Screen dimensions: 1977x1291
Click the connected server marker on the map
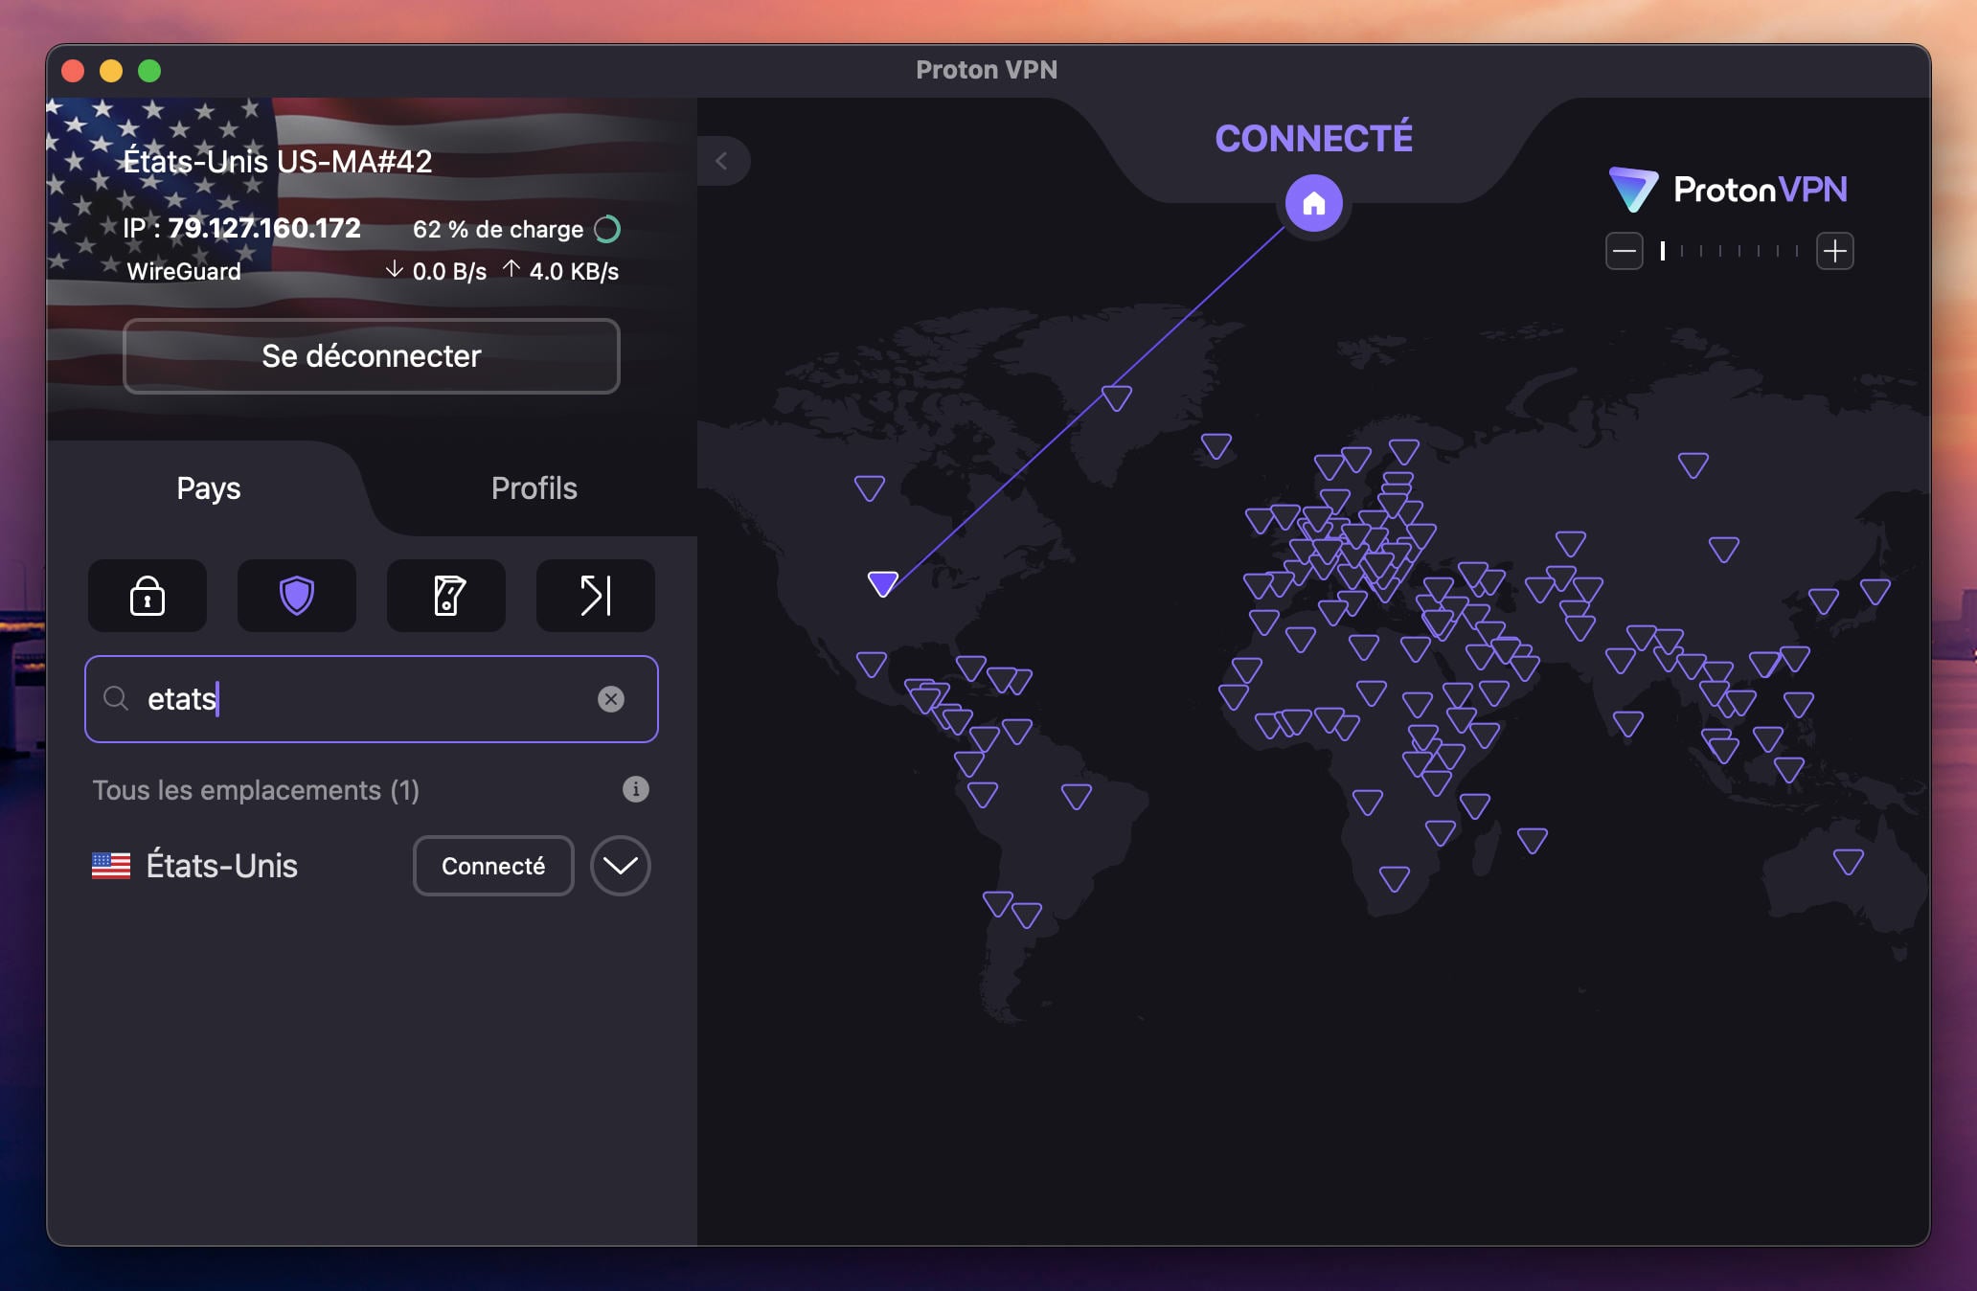[x=881, y=583]
